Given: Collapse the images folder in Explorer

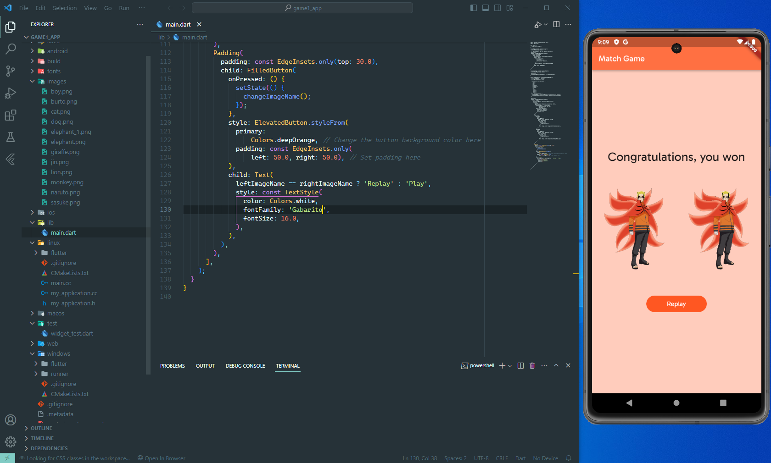Looking at the screenshot, I should click(32, 81).
